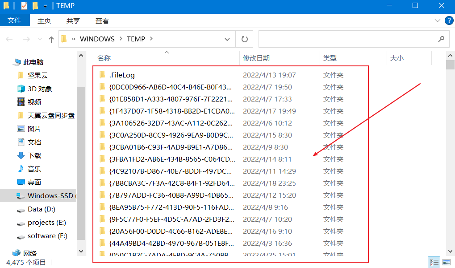Open 3D 对象 in navigation pane
455x268 pixels.
[x=39, y=89]
